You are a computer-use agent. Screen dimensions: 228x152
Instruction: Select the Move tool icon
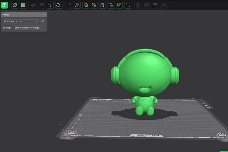click(x=33, y=5)
